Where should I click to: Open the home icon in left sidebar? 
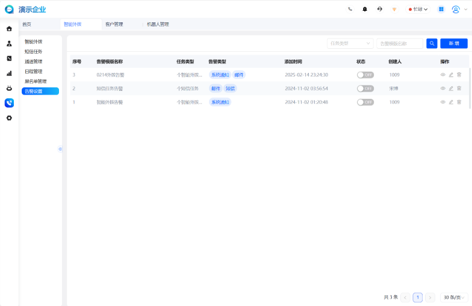click(9, 29)
